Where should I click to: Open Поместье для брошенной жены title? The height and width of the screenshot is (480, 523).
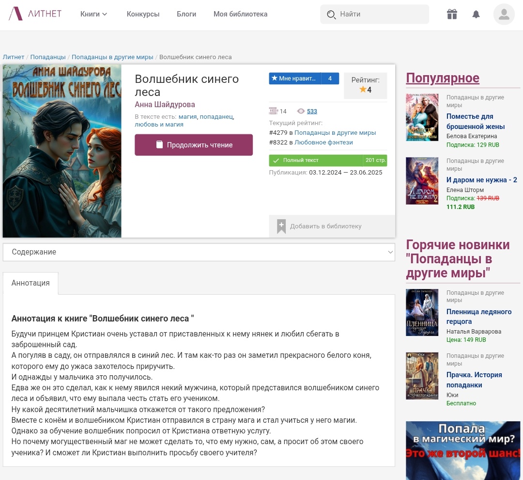pyautogui.click(x=476, y=122)
